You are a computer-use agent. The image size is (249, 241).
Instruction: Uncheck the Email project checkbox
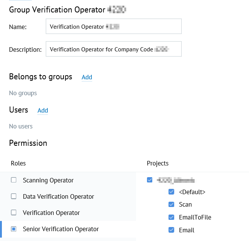[171, 230]
